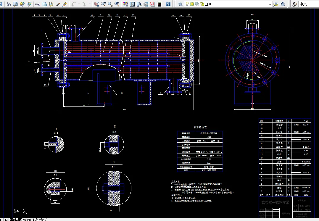Select the Match Properties brush tool
The width and height of the screenshot is (319, 221).
point(58,4)
